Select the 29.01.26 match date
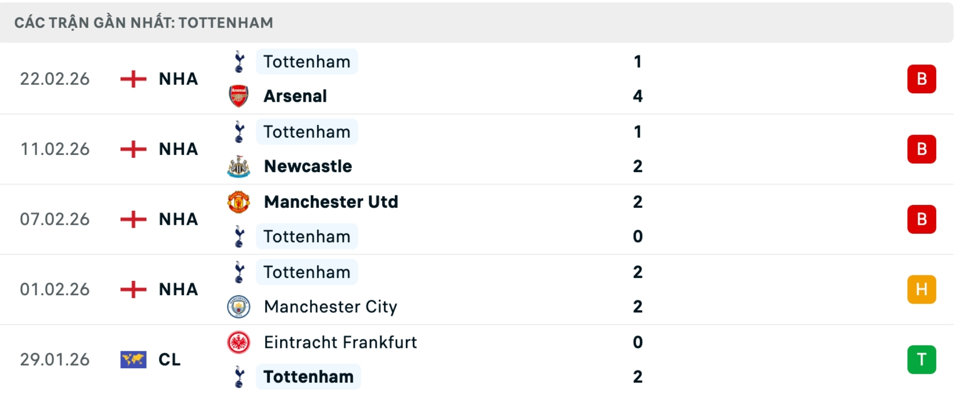Viewport: 954px width, 393px height. (55, 359)
